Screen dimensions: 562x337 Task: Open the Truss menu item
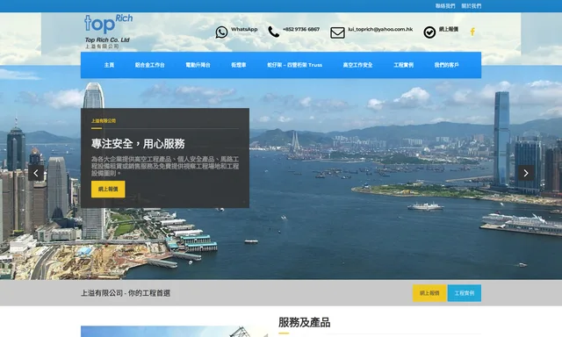[x=295, y=65]
